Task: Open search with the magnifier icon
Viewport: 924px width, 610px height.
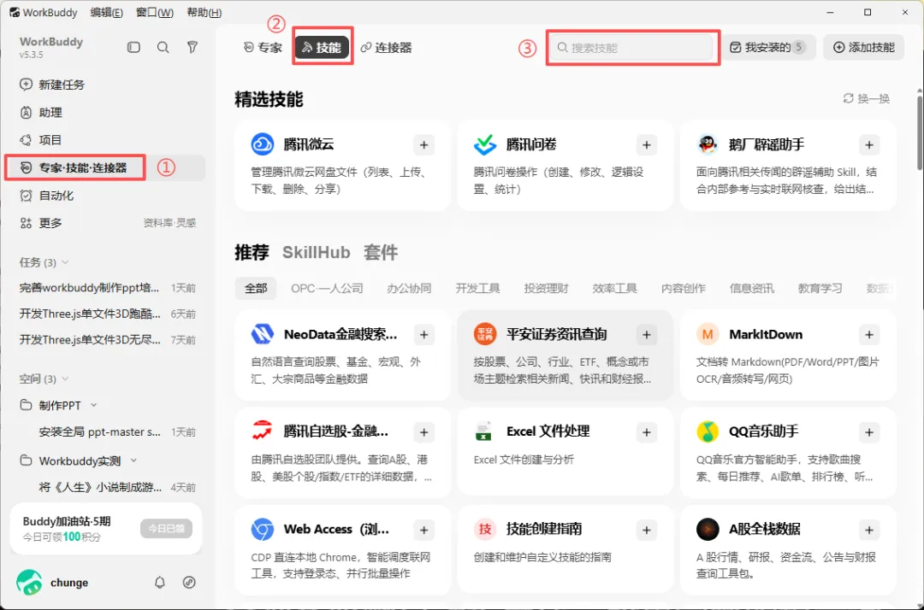Action: 163,47
